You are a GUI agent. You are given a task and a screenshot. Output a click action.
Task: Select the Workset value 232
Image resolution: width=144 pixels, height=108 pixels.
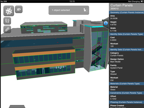click(112, 80)
